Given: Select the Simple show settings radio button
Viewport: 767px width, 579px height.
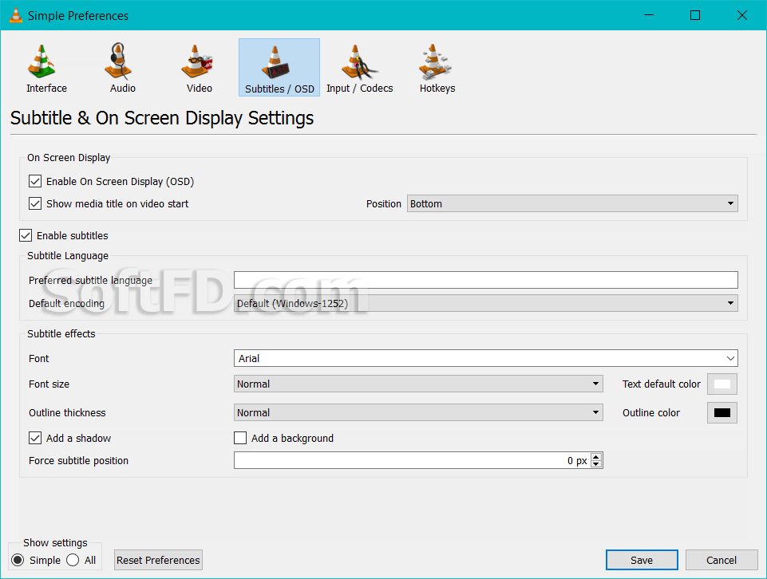Looking at the screenshot, I should tap(18, 560).
